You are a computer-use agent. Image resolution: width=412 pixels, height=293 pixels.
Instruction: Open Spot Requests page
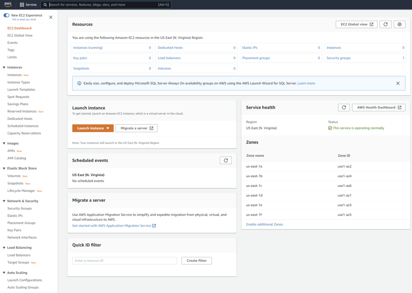pyautogui.click(x=19, y=97)
